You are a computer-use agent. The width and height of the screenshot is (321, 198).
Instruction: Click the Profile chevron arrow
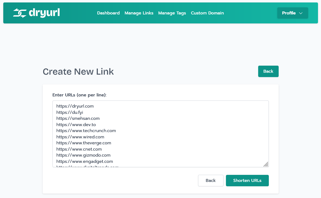301,13
